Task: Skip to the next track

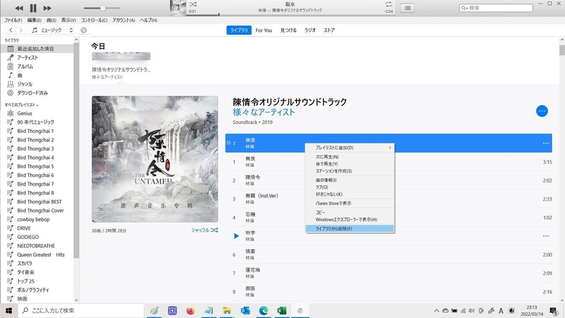Action: (x=47, y=8)
